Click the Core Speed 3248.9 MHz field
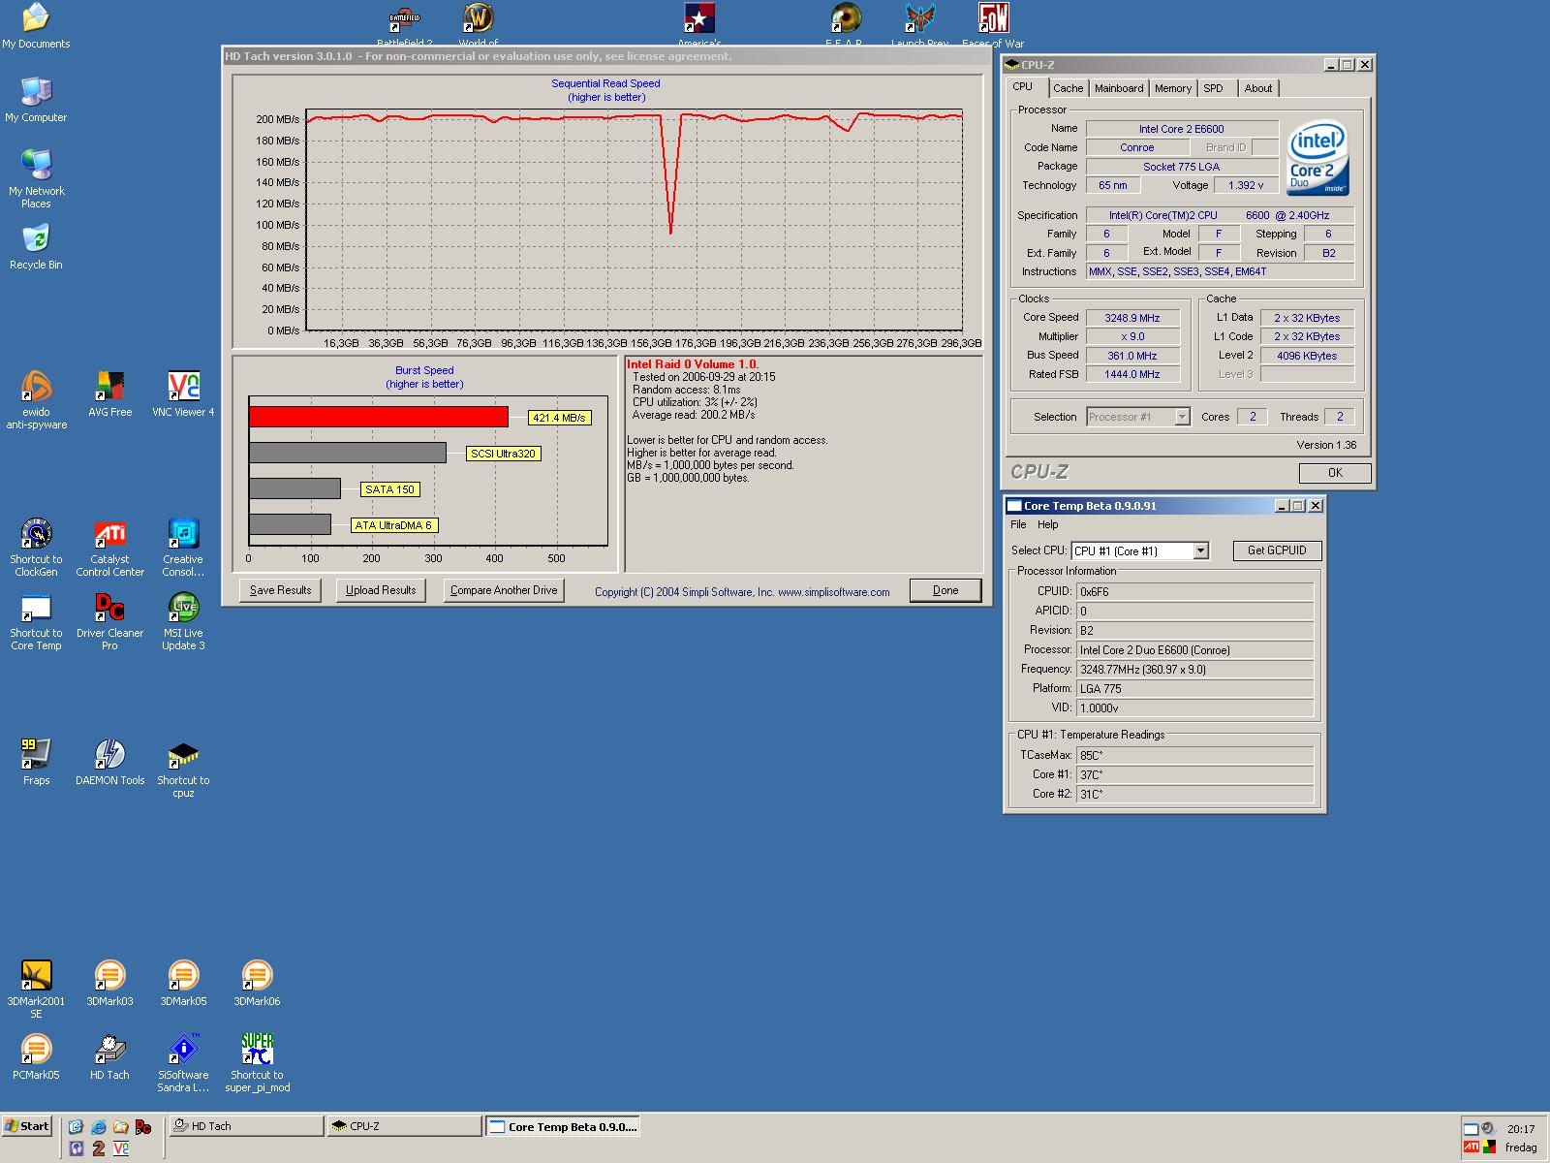 pyautogui.click(x=1132, y=318)
